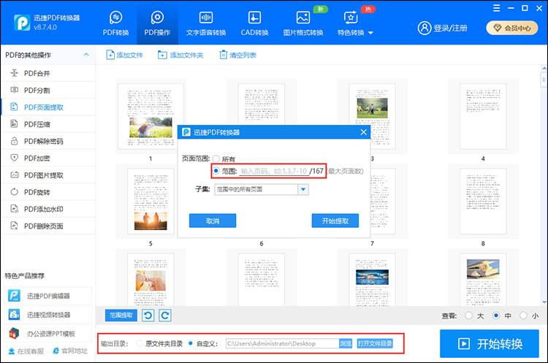
Task: Open the PDF转换 tab
Action: (115, 23)
